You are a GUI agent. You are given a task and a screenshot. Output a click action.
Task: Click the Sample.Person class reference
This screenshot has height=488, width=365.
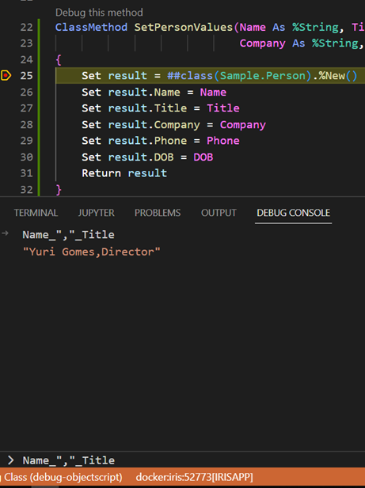(263, 76)
